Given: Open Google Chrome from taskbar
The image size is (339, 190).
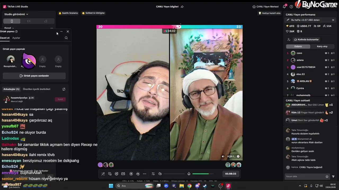Looking at the screenshot, I should click(189, 186).
